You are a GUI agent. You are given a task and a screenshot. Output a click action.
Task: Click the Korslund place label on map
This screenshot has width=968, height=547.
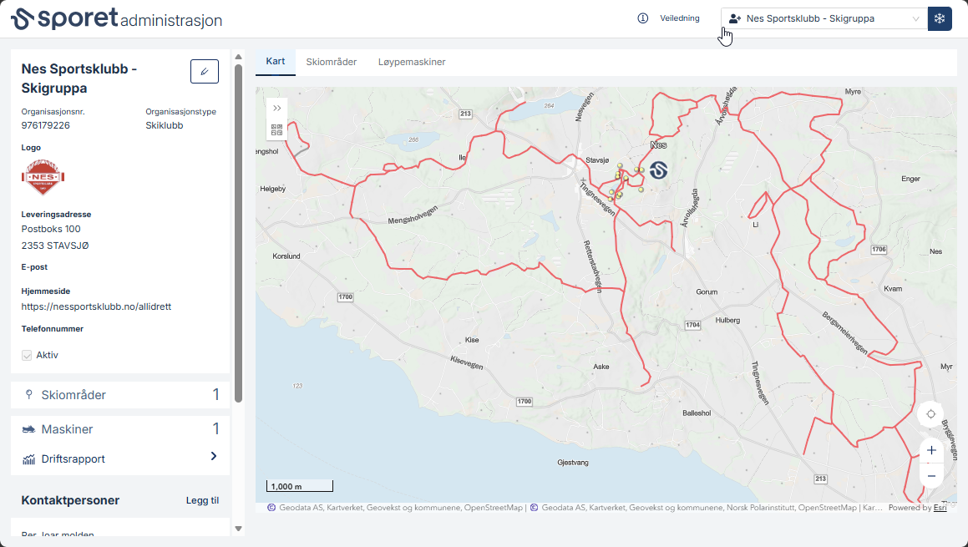(x=286, y=256)
